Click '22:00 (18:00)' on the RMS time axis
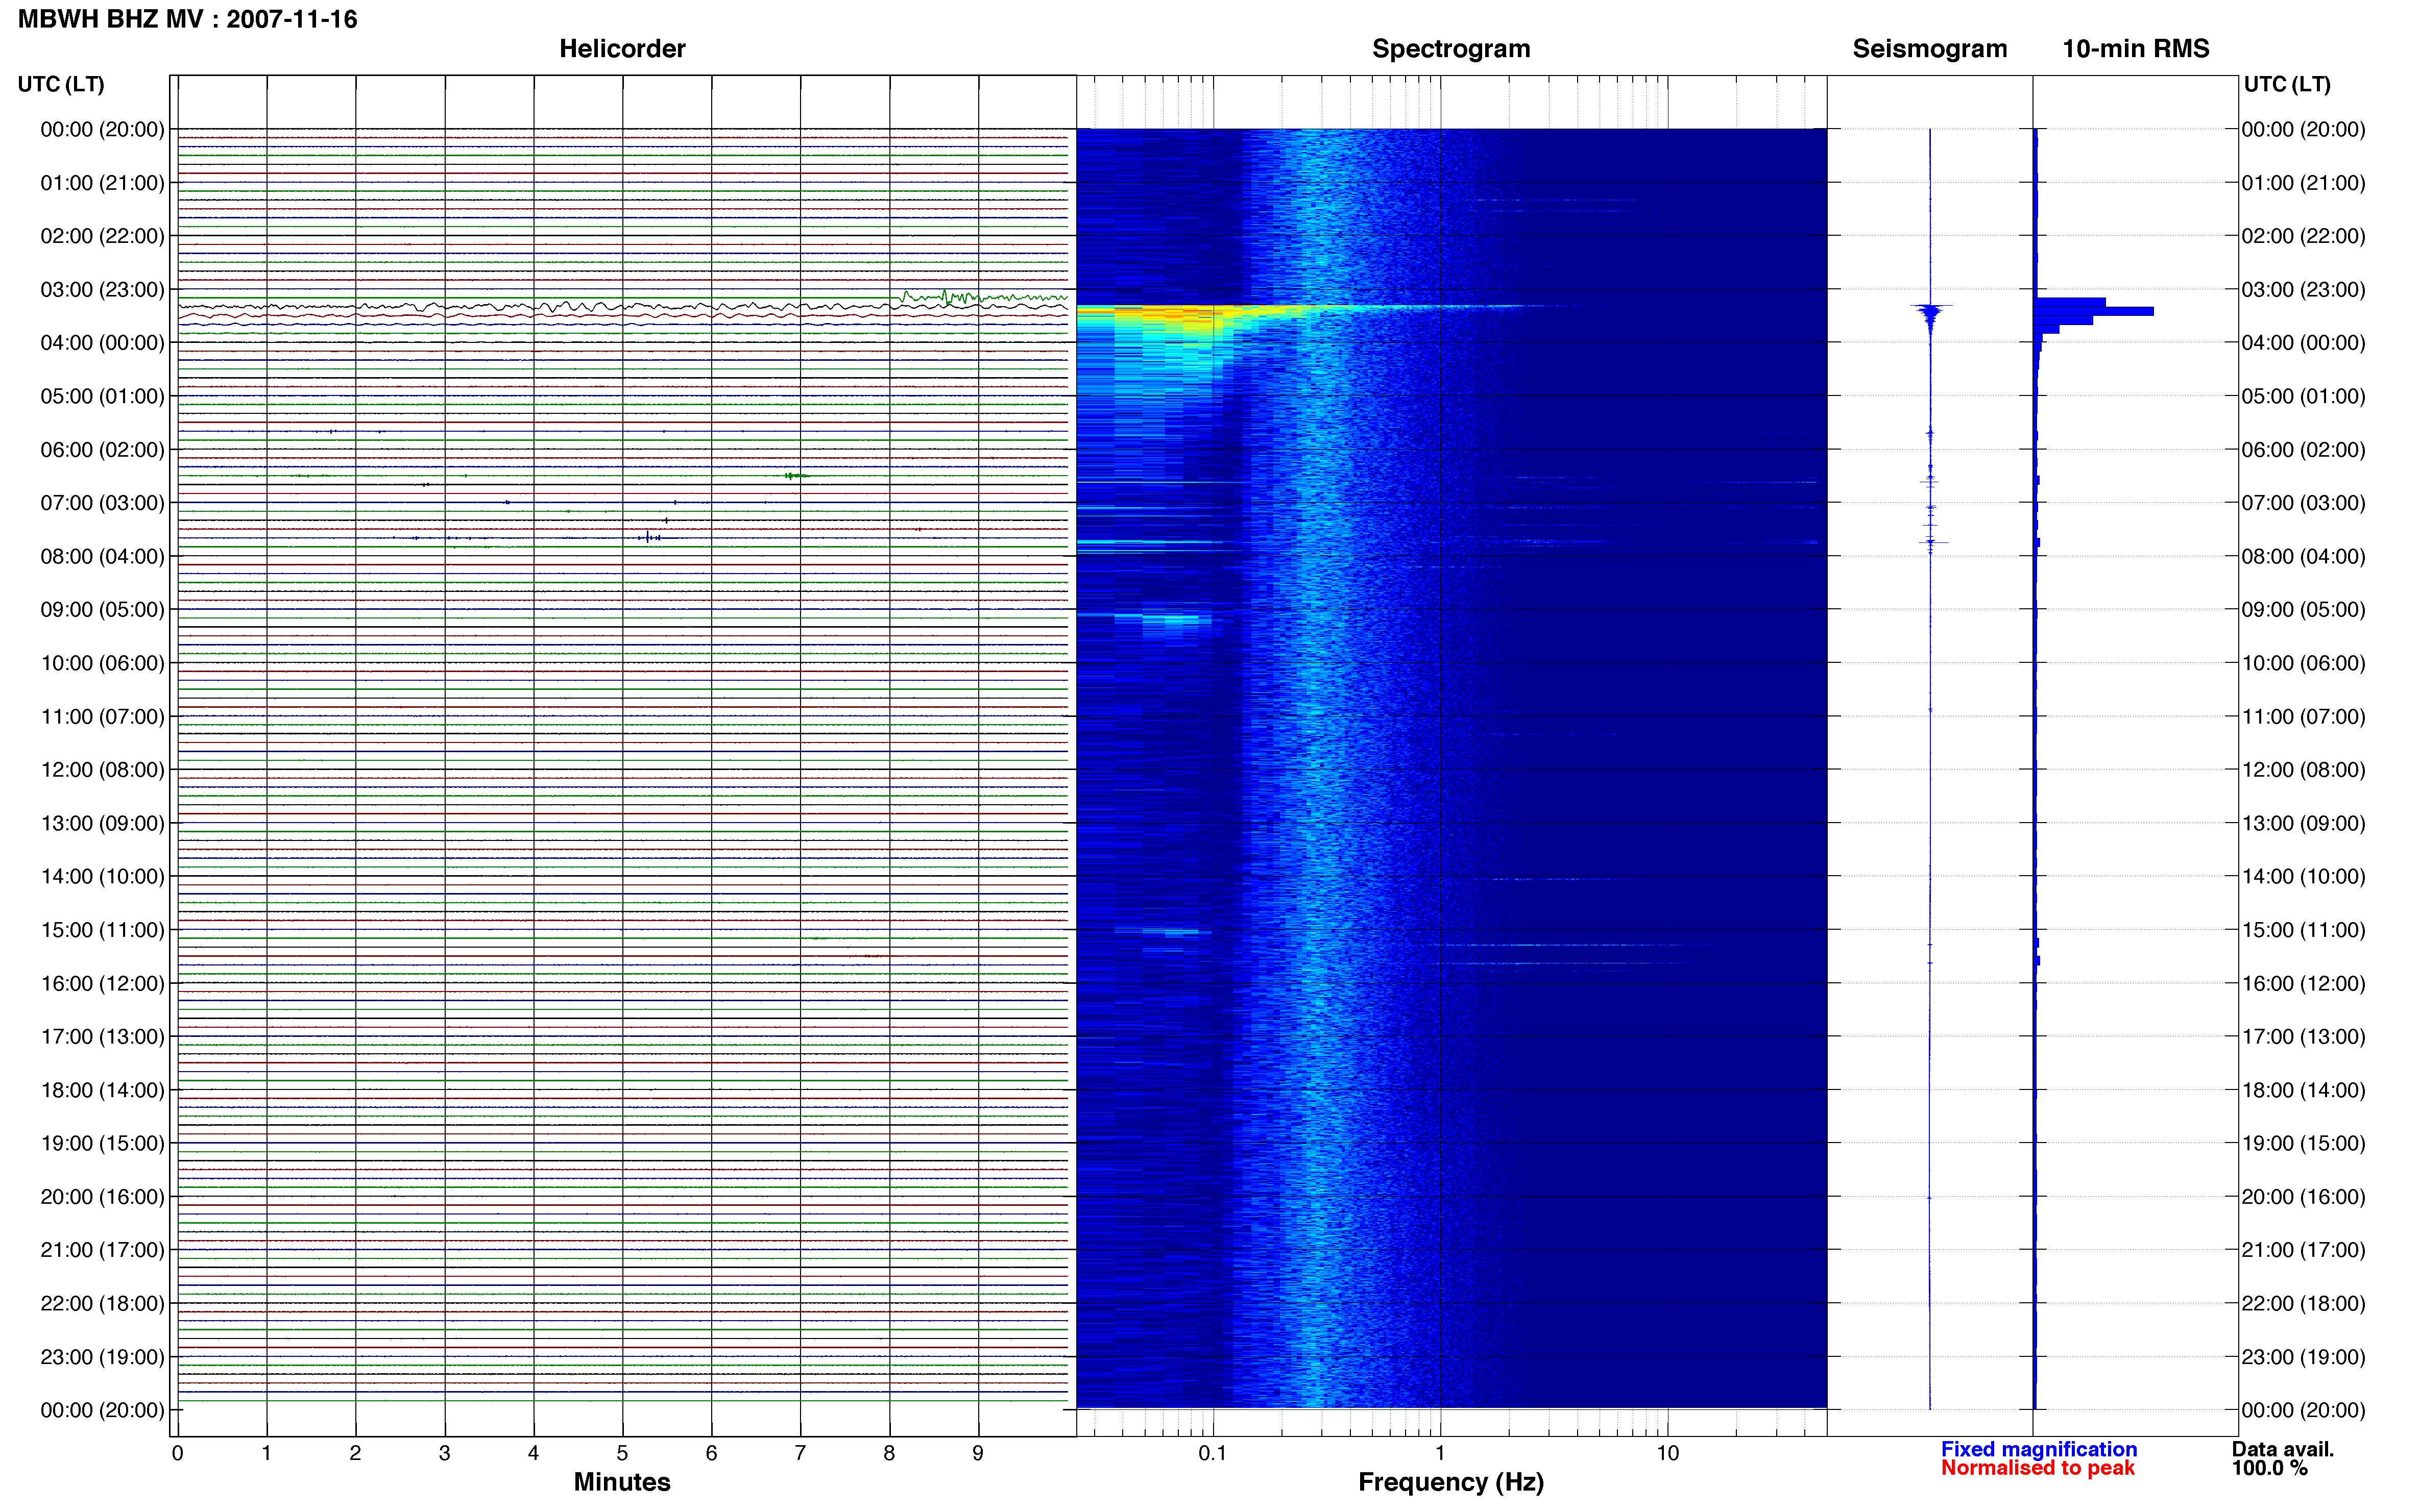Image resolution: width=2420 pixels, height=1512 pixels. pos(2303,1303)
